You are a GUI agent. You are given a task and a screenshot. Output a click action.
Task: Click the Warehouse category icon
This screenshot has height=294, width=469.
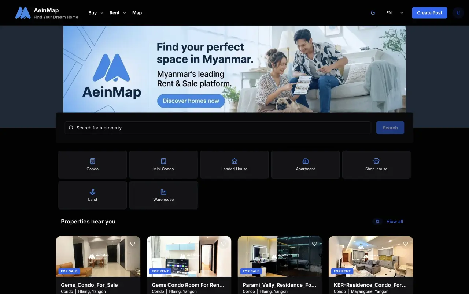click(163, 192)
